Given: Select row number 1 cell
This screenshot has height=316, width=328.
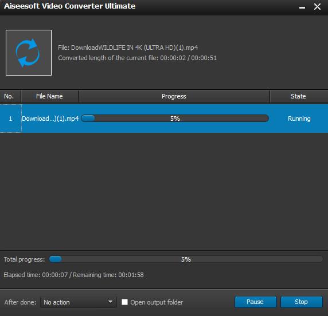Looking at the screenshot, I should [x=10, y=118].
